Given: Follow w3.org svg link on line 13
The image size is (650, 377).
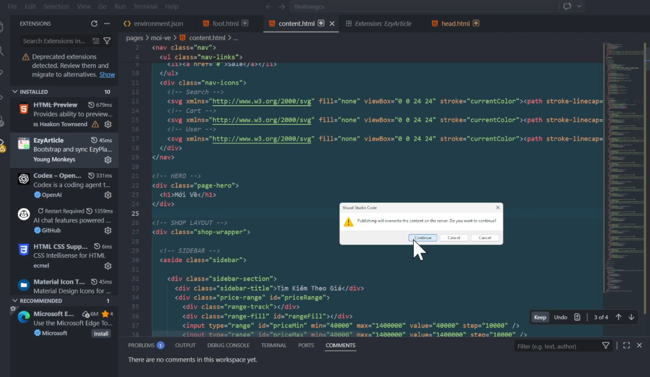Looking at the screenshot, I should (x=263, y=101).
